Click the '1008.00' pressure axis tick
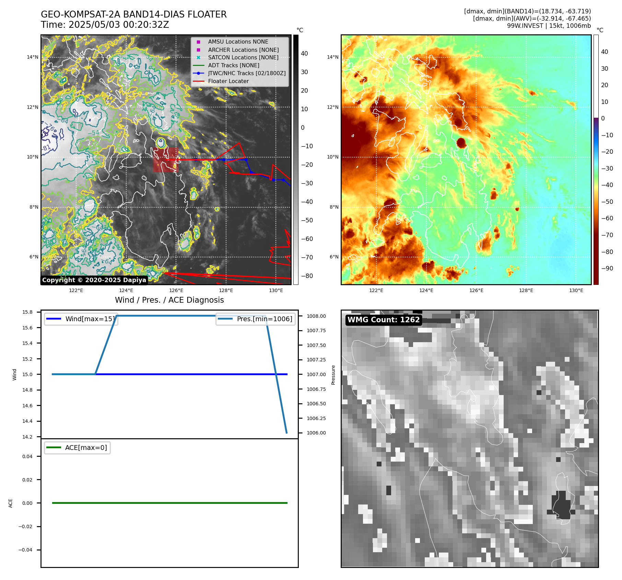 [x=316, y=316]
